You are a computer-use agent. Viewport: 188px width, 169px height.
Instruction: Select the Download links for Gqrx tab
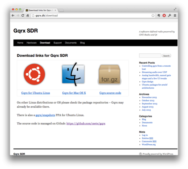pos(41,10)
